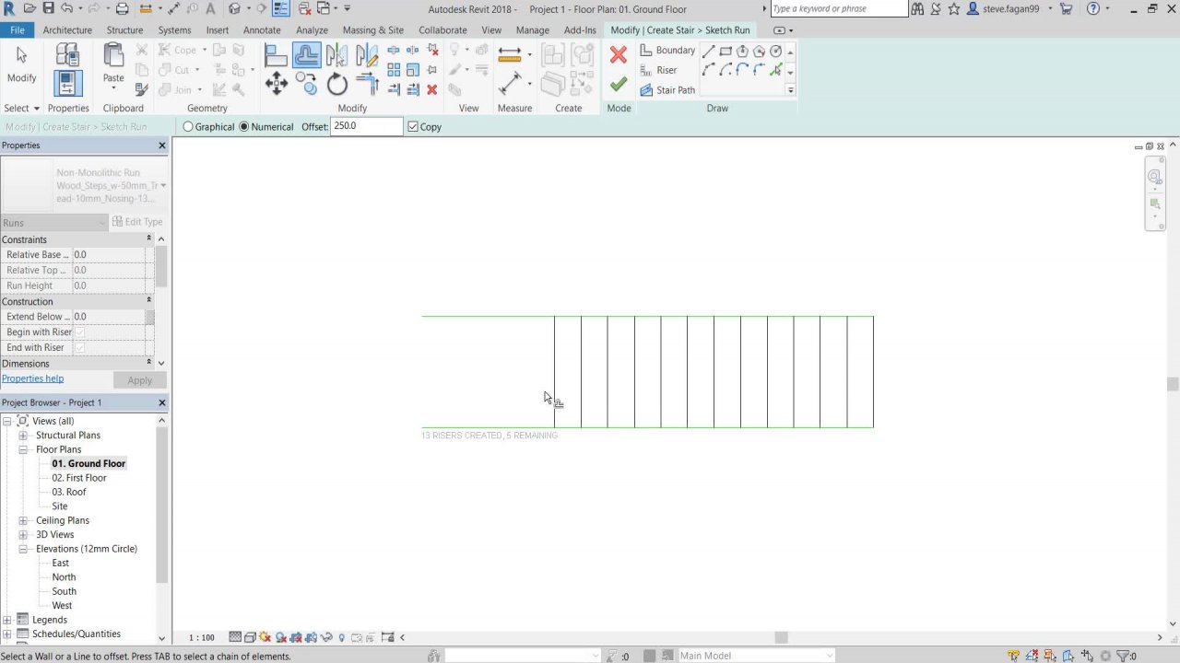Select the Graphical offset radio option
The height and width of the screenshot is (663, 1180).
click(x=189, y=127)
